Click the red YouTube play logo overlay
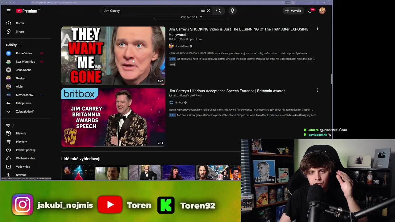Screen dimensions: 395x222 (x=110, y=205)
